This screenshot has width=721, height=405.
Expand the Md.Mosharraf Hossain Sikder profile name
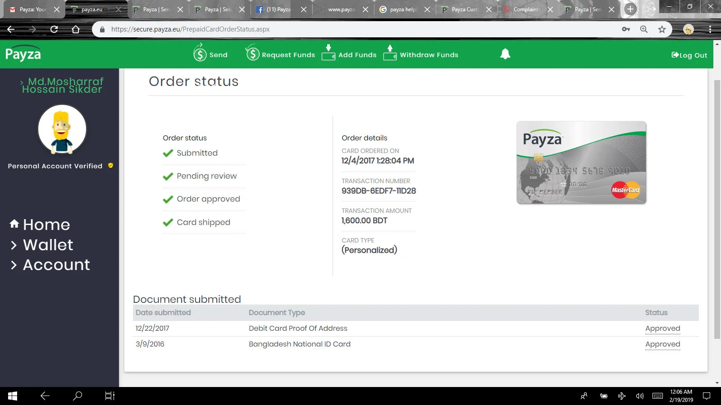point(62,85)
